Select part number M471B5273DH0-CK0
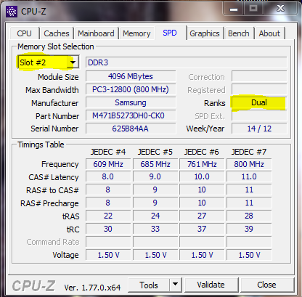This screenshot has width=302, height=297. click(x=131, y=115)
